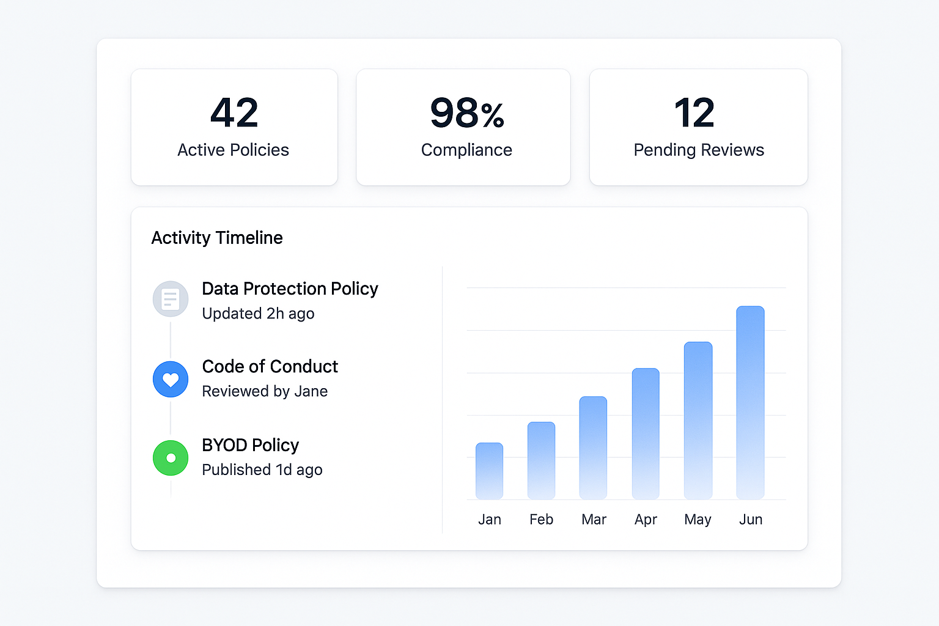
Task: Click the Active Policies stat card
Action: point(234,127)
